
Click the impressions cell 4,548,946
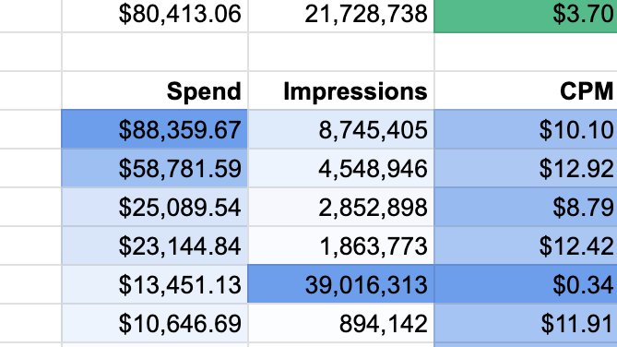(340, 168)
